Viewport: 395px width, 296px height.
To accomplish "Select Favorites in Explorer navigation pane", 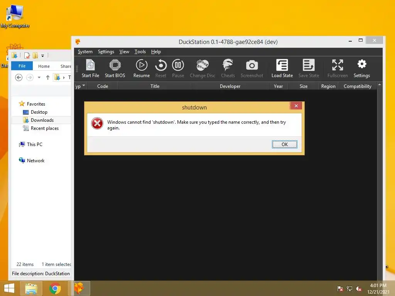I will (x=36, y=104).
